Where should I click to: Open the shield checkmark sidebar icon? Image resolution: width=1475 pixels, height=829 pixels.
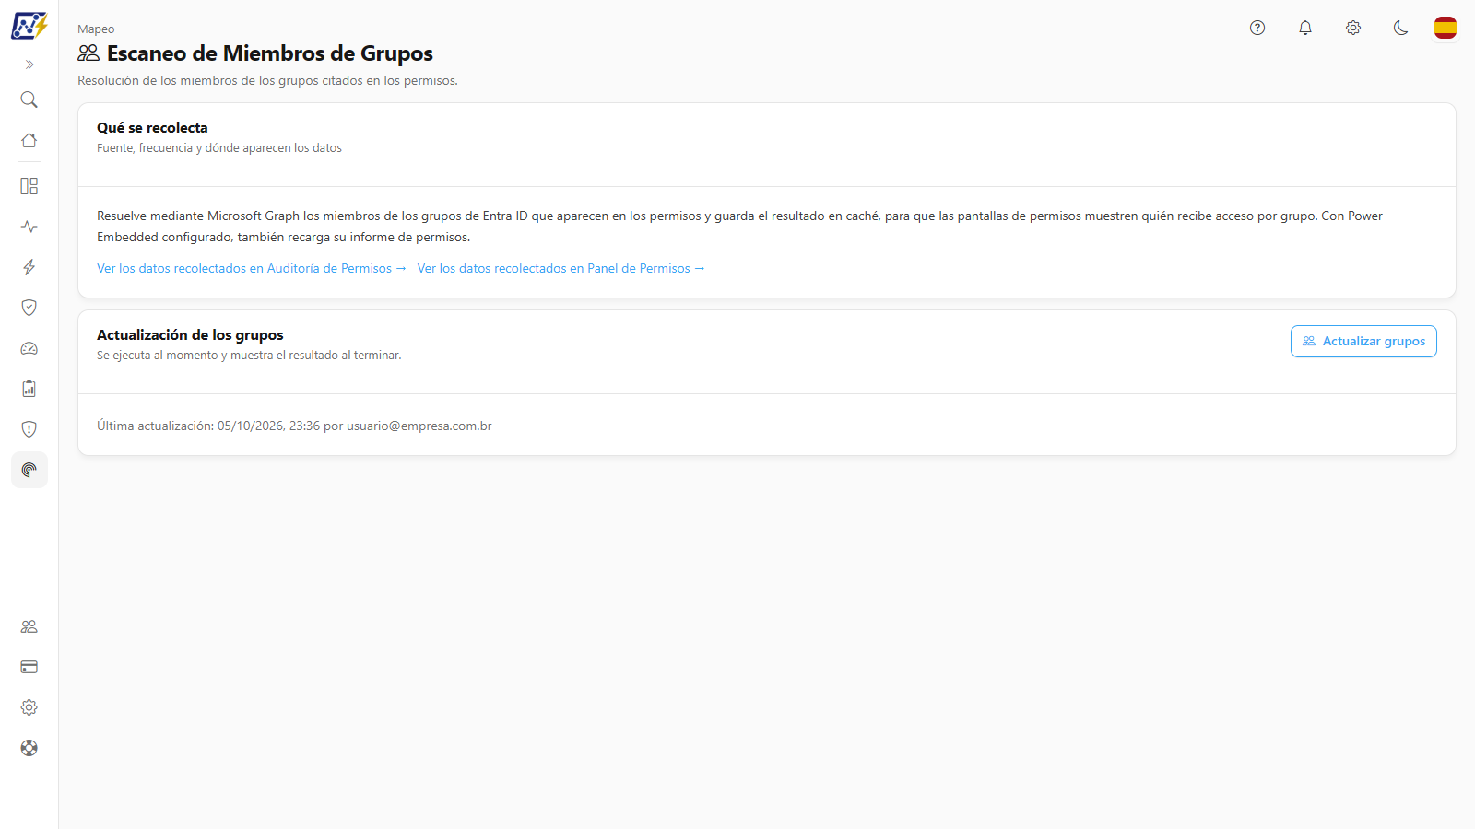tap(29, 308)
